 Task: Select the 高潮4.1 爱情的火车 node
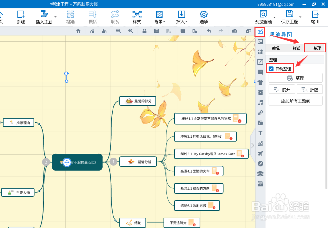point(199,171)
